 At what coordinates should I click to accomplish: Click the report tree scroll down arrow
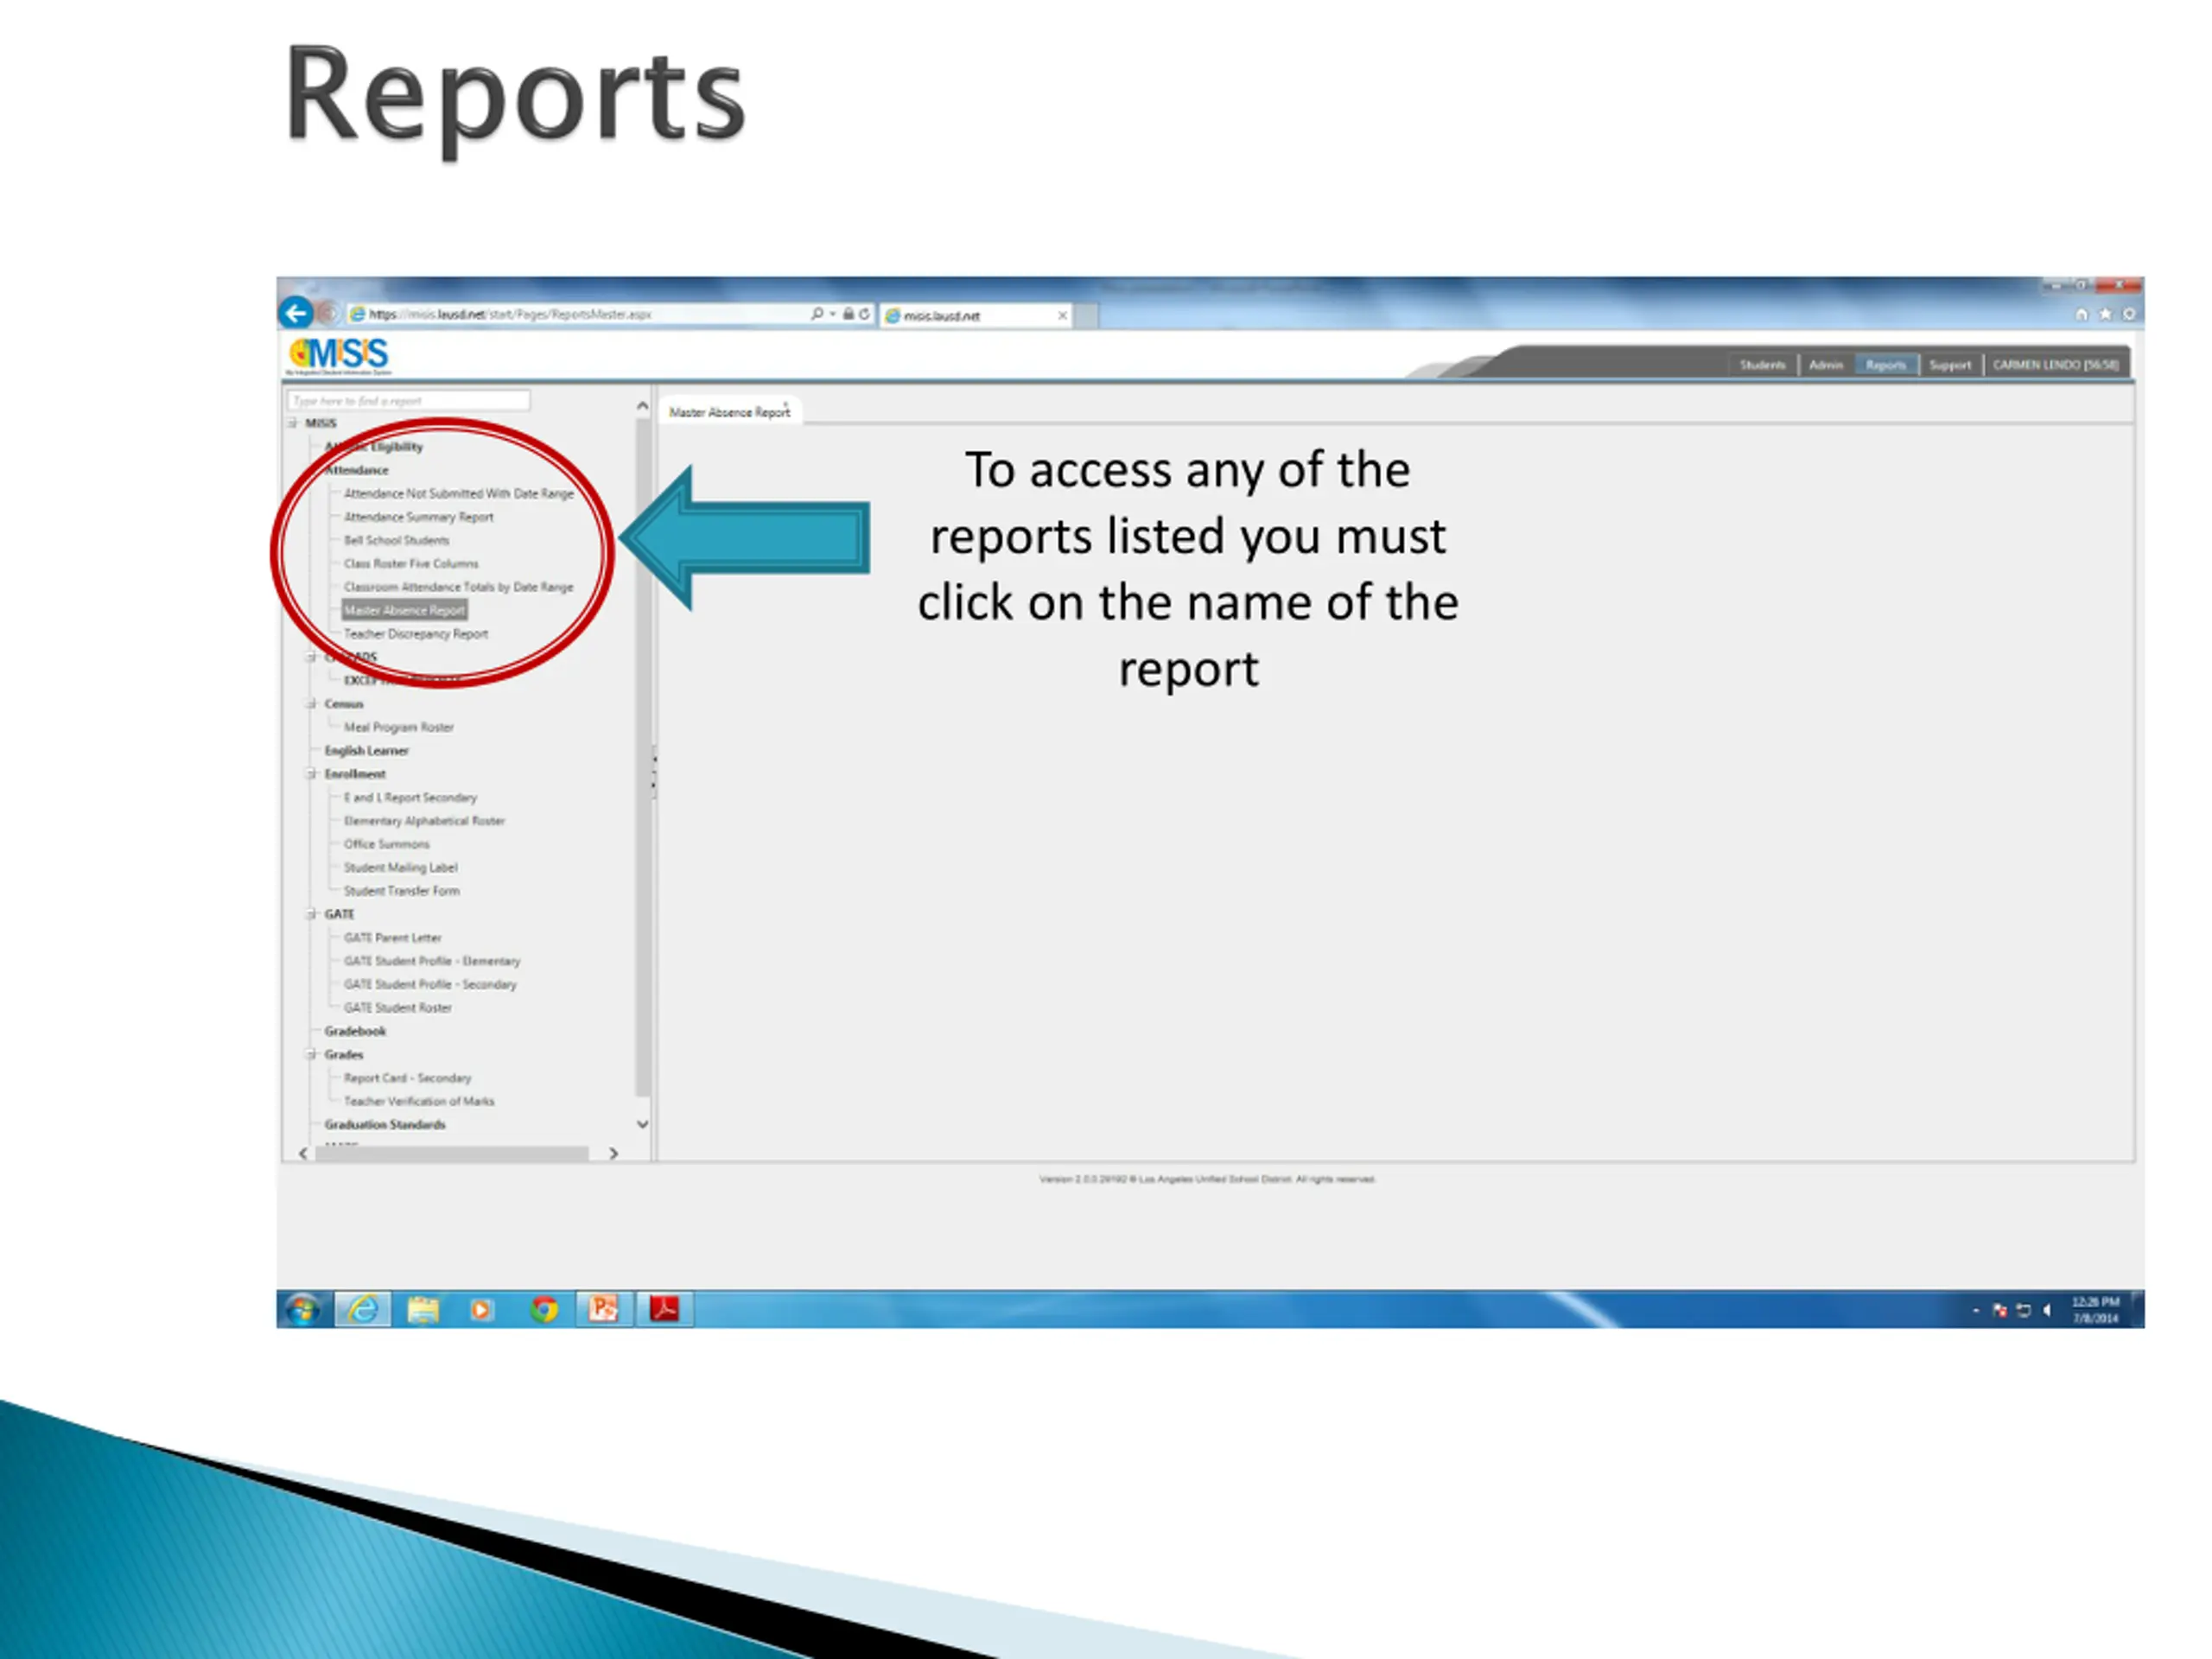[643, 1124]
